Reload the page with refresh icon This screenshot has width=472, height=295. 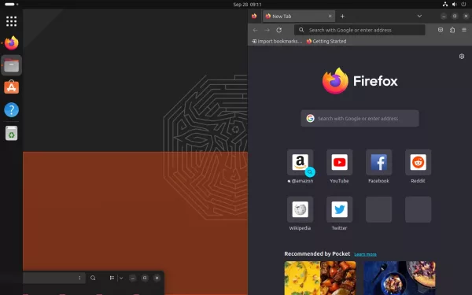[279, 30]
